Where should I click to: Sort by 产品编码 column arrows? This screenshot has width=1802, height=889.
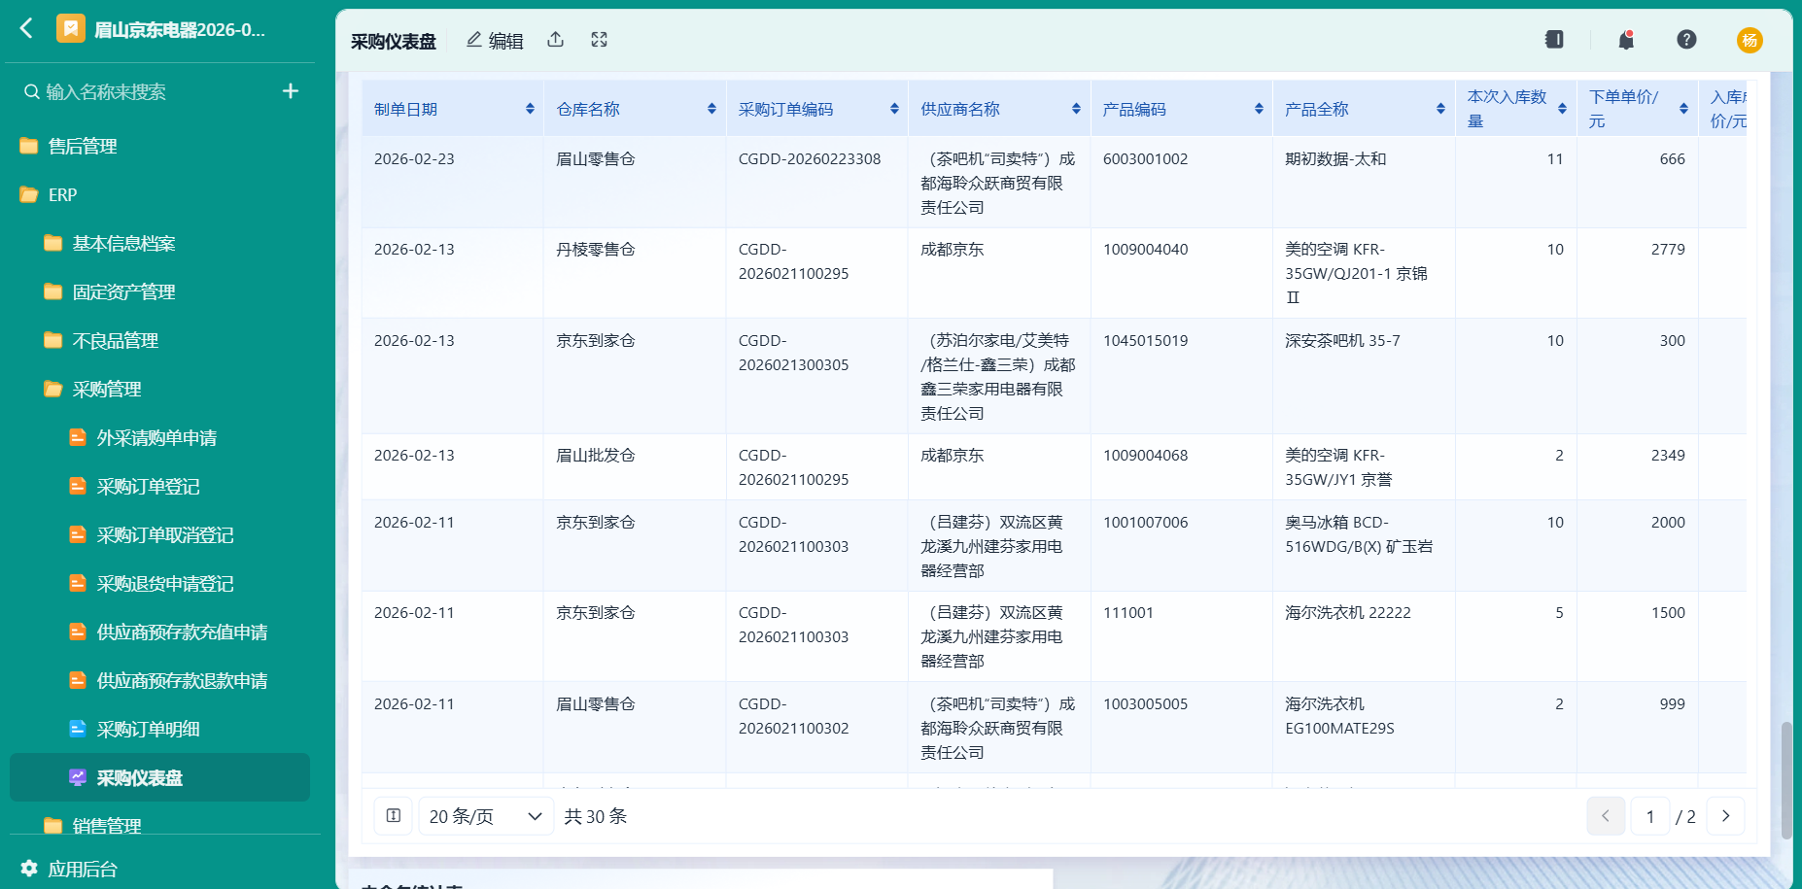[x=1259, y=109]
